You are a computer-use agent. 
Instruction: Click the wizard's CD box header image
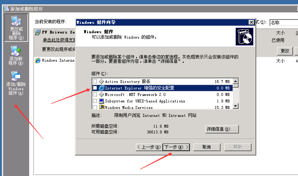244,36
